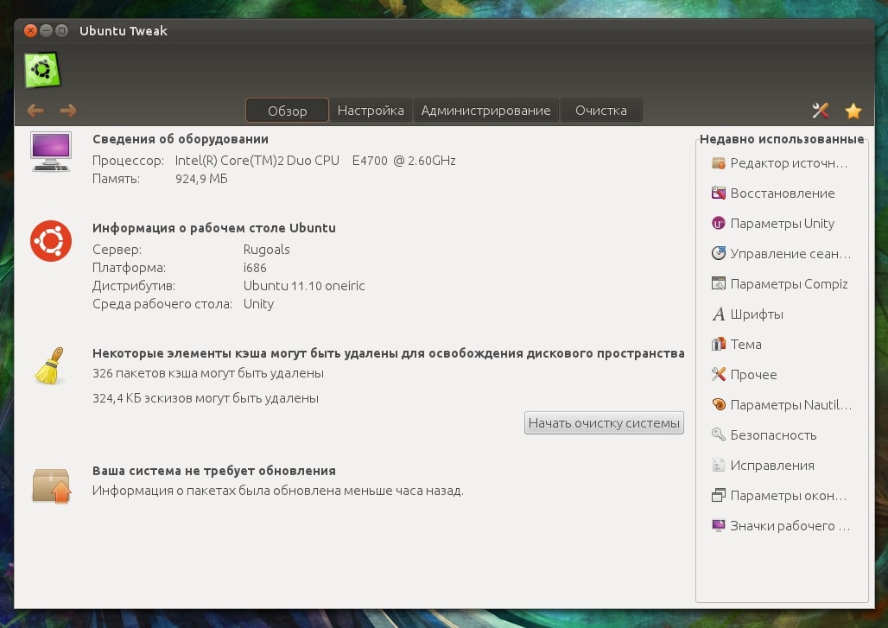Switch to the Настройка tab

point(371,111)
